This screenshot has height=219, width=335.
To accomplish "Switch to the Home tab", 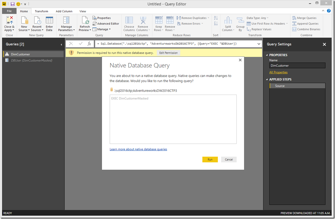I will pos(24,11).
